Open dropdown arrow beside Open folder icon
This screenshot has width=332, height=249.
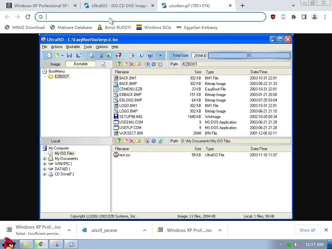point(62,55)
